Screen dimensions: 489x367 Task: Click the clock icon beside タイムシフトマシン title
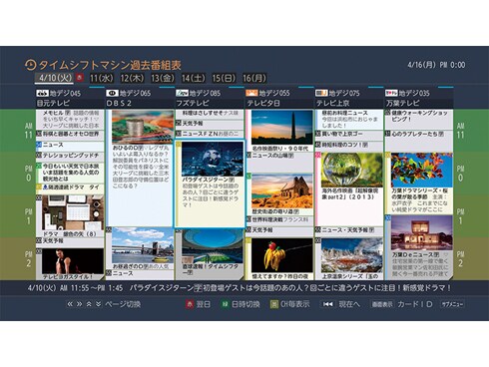pos(31,65)
